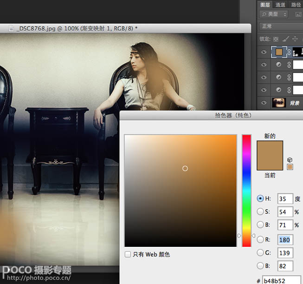Click the lock transparent pixels icon
Screen dimensions: 303x284
tap(276, 40)
